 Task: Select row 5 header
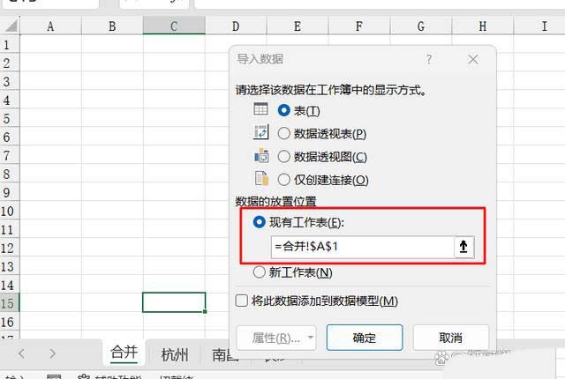click(x=10, y=118)
